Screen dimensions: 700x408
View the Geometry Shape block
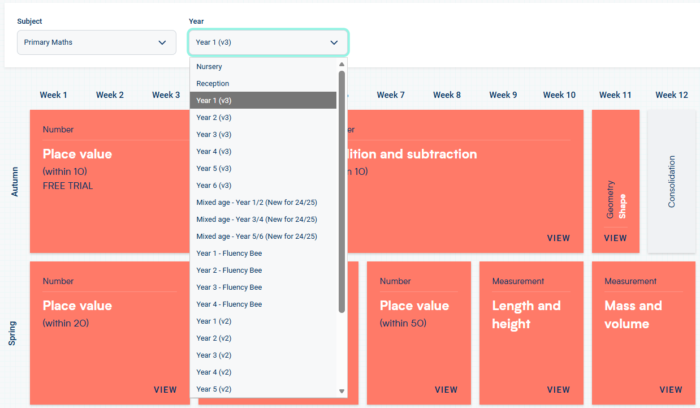pyautogui.click(x=615, y=238)
